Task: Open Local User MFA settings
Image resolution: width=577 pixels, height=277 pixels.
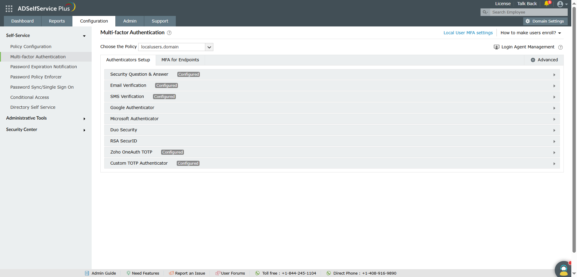Action: pos(468,33)
